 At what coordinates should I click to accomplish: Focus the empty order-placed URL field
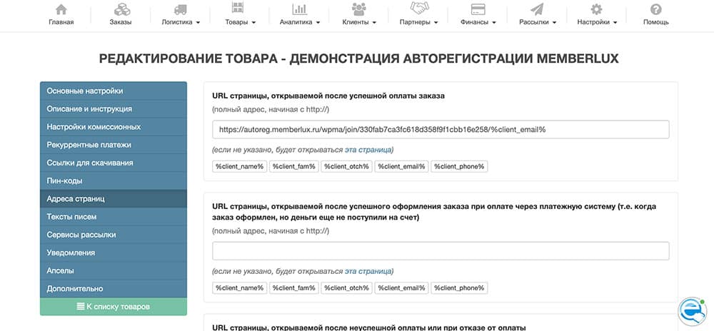click(441, 251)
